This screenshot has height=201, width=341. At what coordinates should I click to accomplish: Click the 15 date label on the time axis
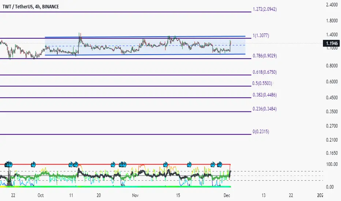178,196
